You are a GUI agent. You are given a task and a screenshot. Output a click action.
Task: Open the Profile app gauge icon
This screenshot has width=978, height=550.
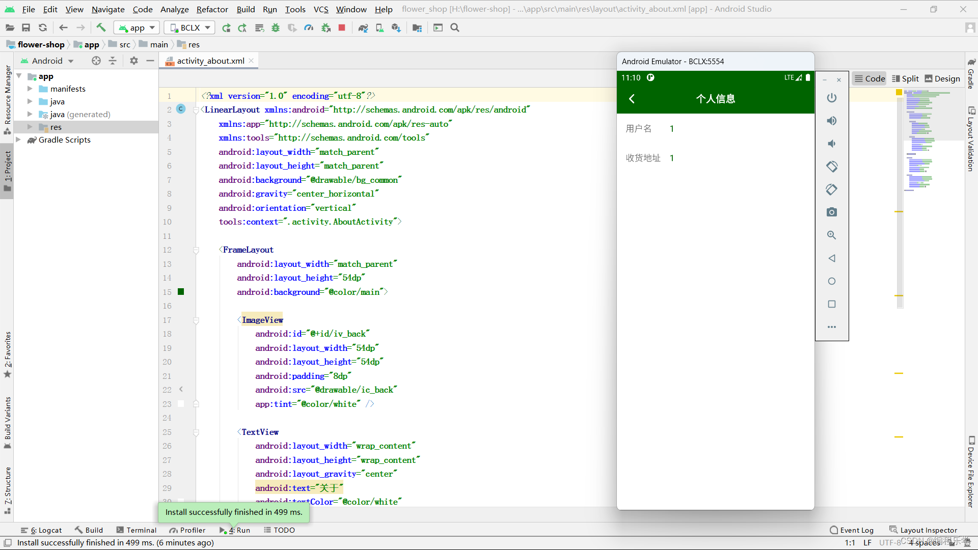pos(309,28)
